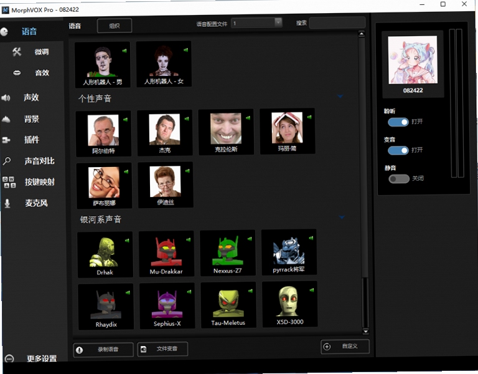
Task: Click the voice list scrollbar down arrow
Action: pos(365,331)
